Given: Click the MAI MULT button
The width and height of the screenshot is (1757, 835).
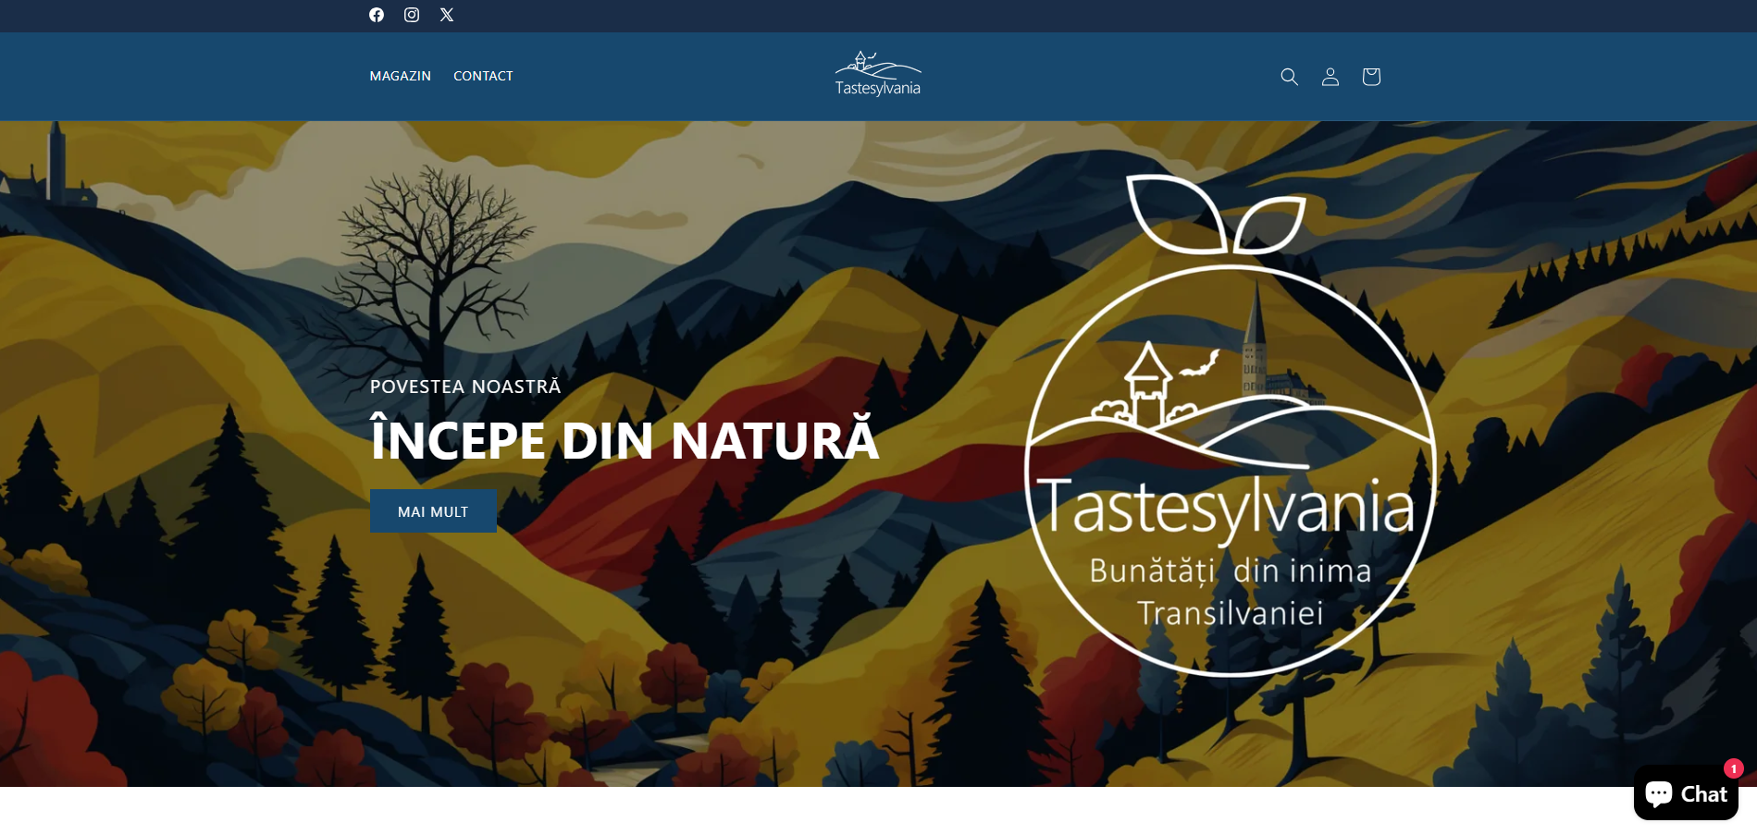Looking at the screenshot, I should [433, 511].
